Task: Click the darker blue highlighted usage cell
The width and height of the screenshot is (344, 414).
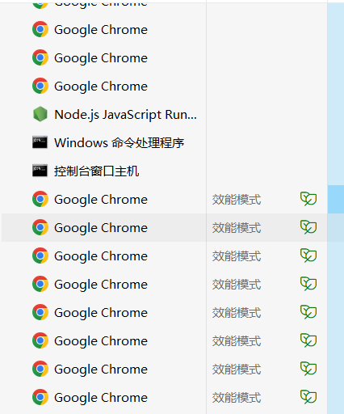Action: click(x=336, y=199)
